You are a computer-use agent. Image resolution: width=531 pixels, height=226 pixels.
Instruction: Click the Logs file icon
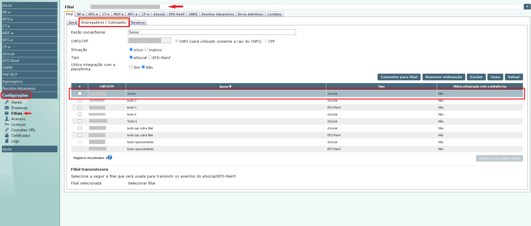7,141
